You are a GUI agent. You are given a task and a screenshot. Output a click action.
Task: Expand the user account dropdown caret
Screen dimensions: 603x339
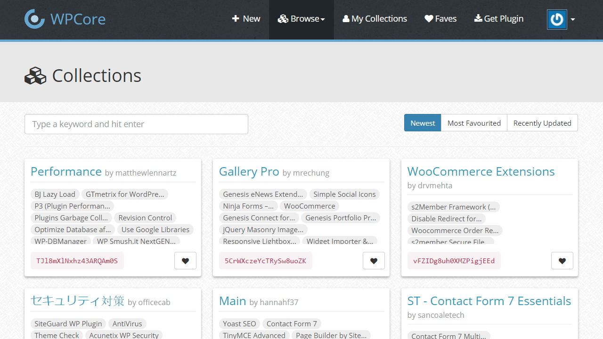coord(573,20)
